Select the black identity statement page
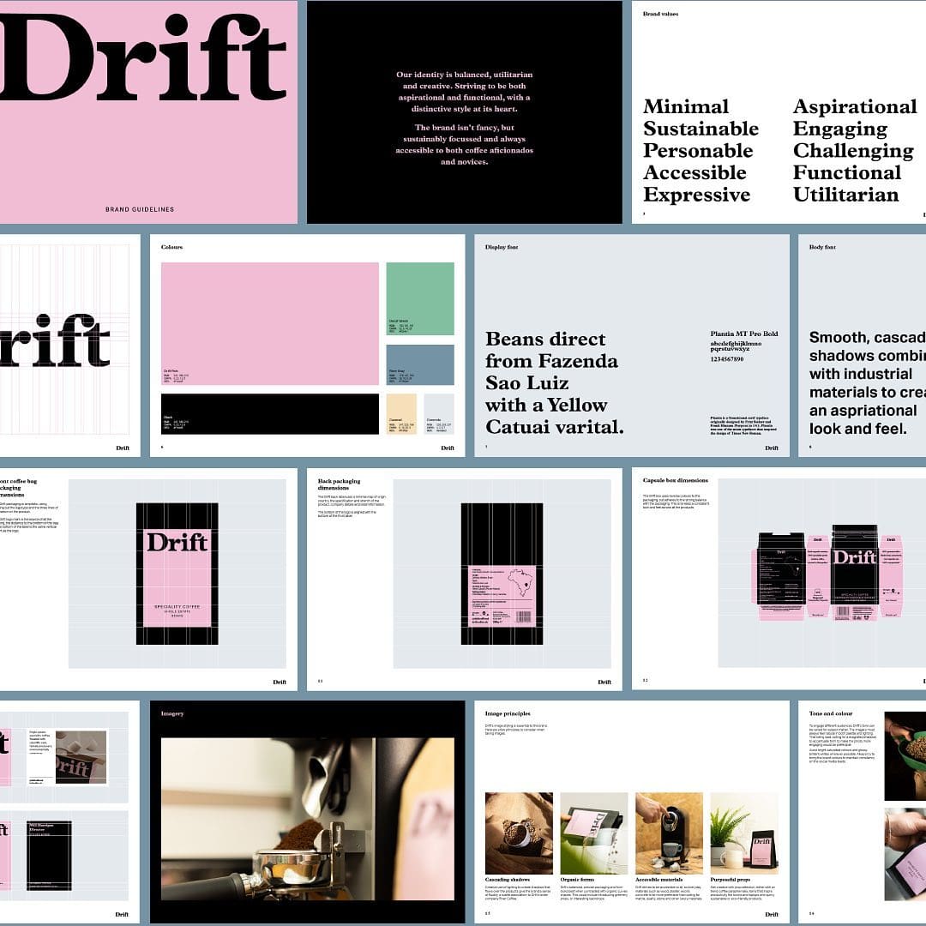The image size is (926, 926). click(x=464, y=111)
